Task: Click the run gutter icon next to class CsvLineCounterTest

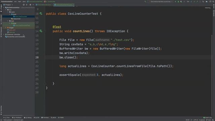Action: (41, 13)
